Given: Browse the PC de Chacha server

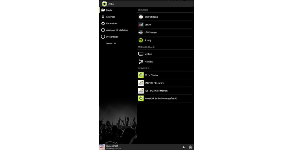Looking at the screenshot, I should point(165,75).
